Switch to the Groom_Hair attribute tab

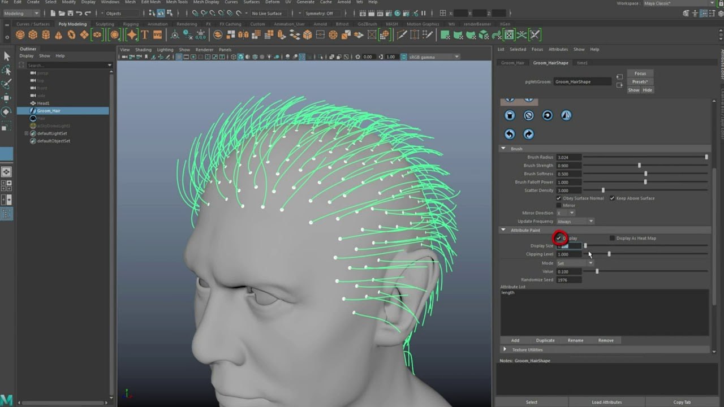[512, 63]
